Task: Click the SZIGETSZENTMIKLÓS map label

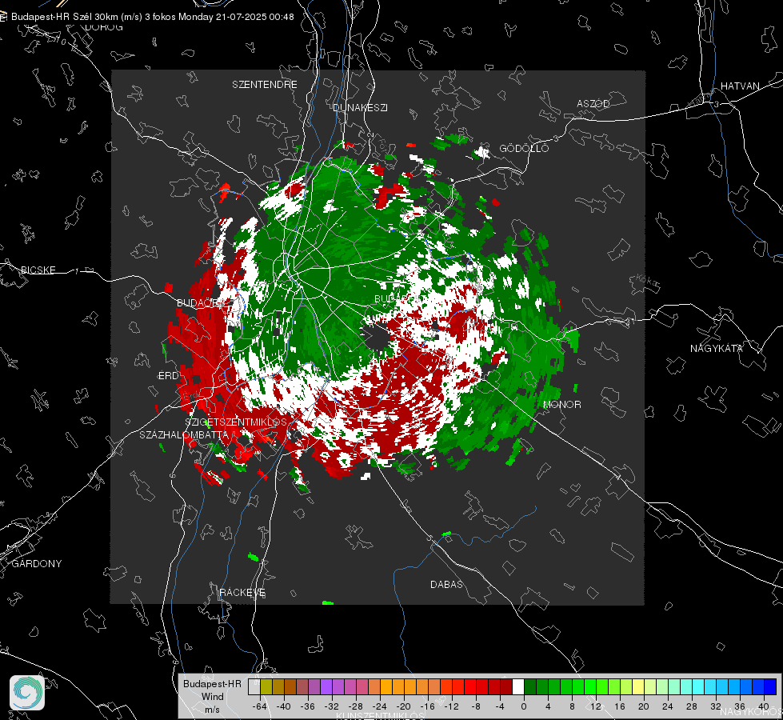Action: coord(236,422)
